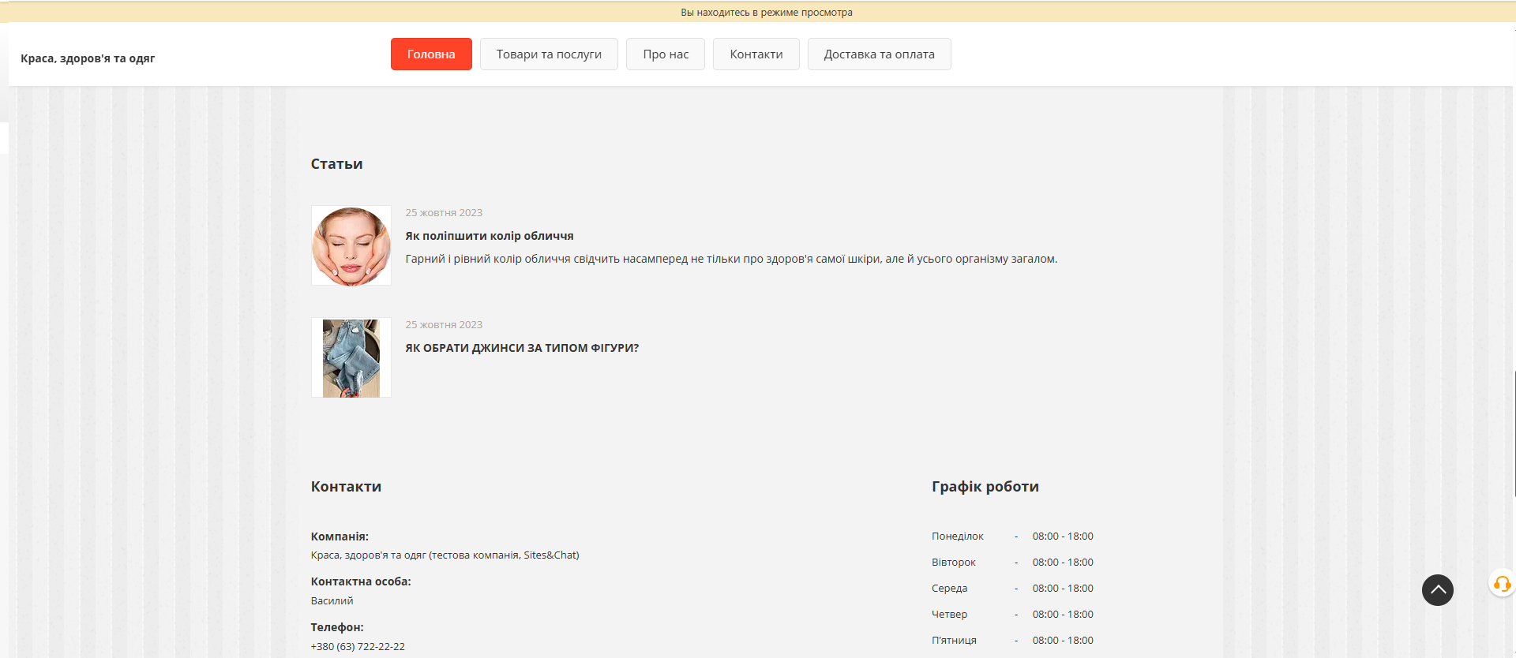Open the orange headset support chat
The width and height of the screenshot is (1516, 658).
(1502, 584)
